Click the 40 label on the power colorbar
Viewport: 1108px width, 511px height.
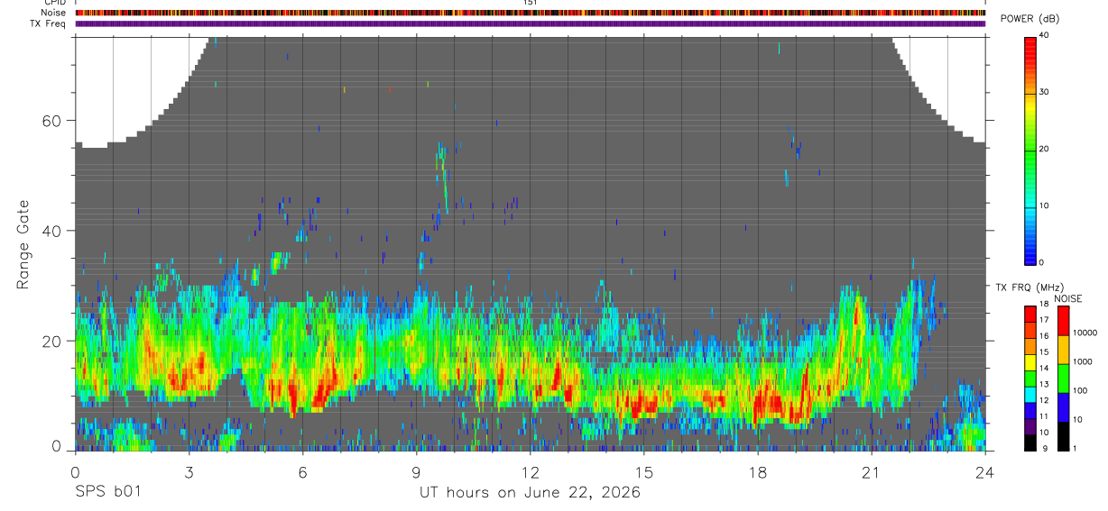[1044, 34]
